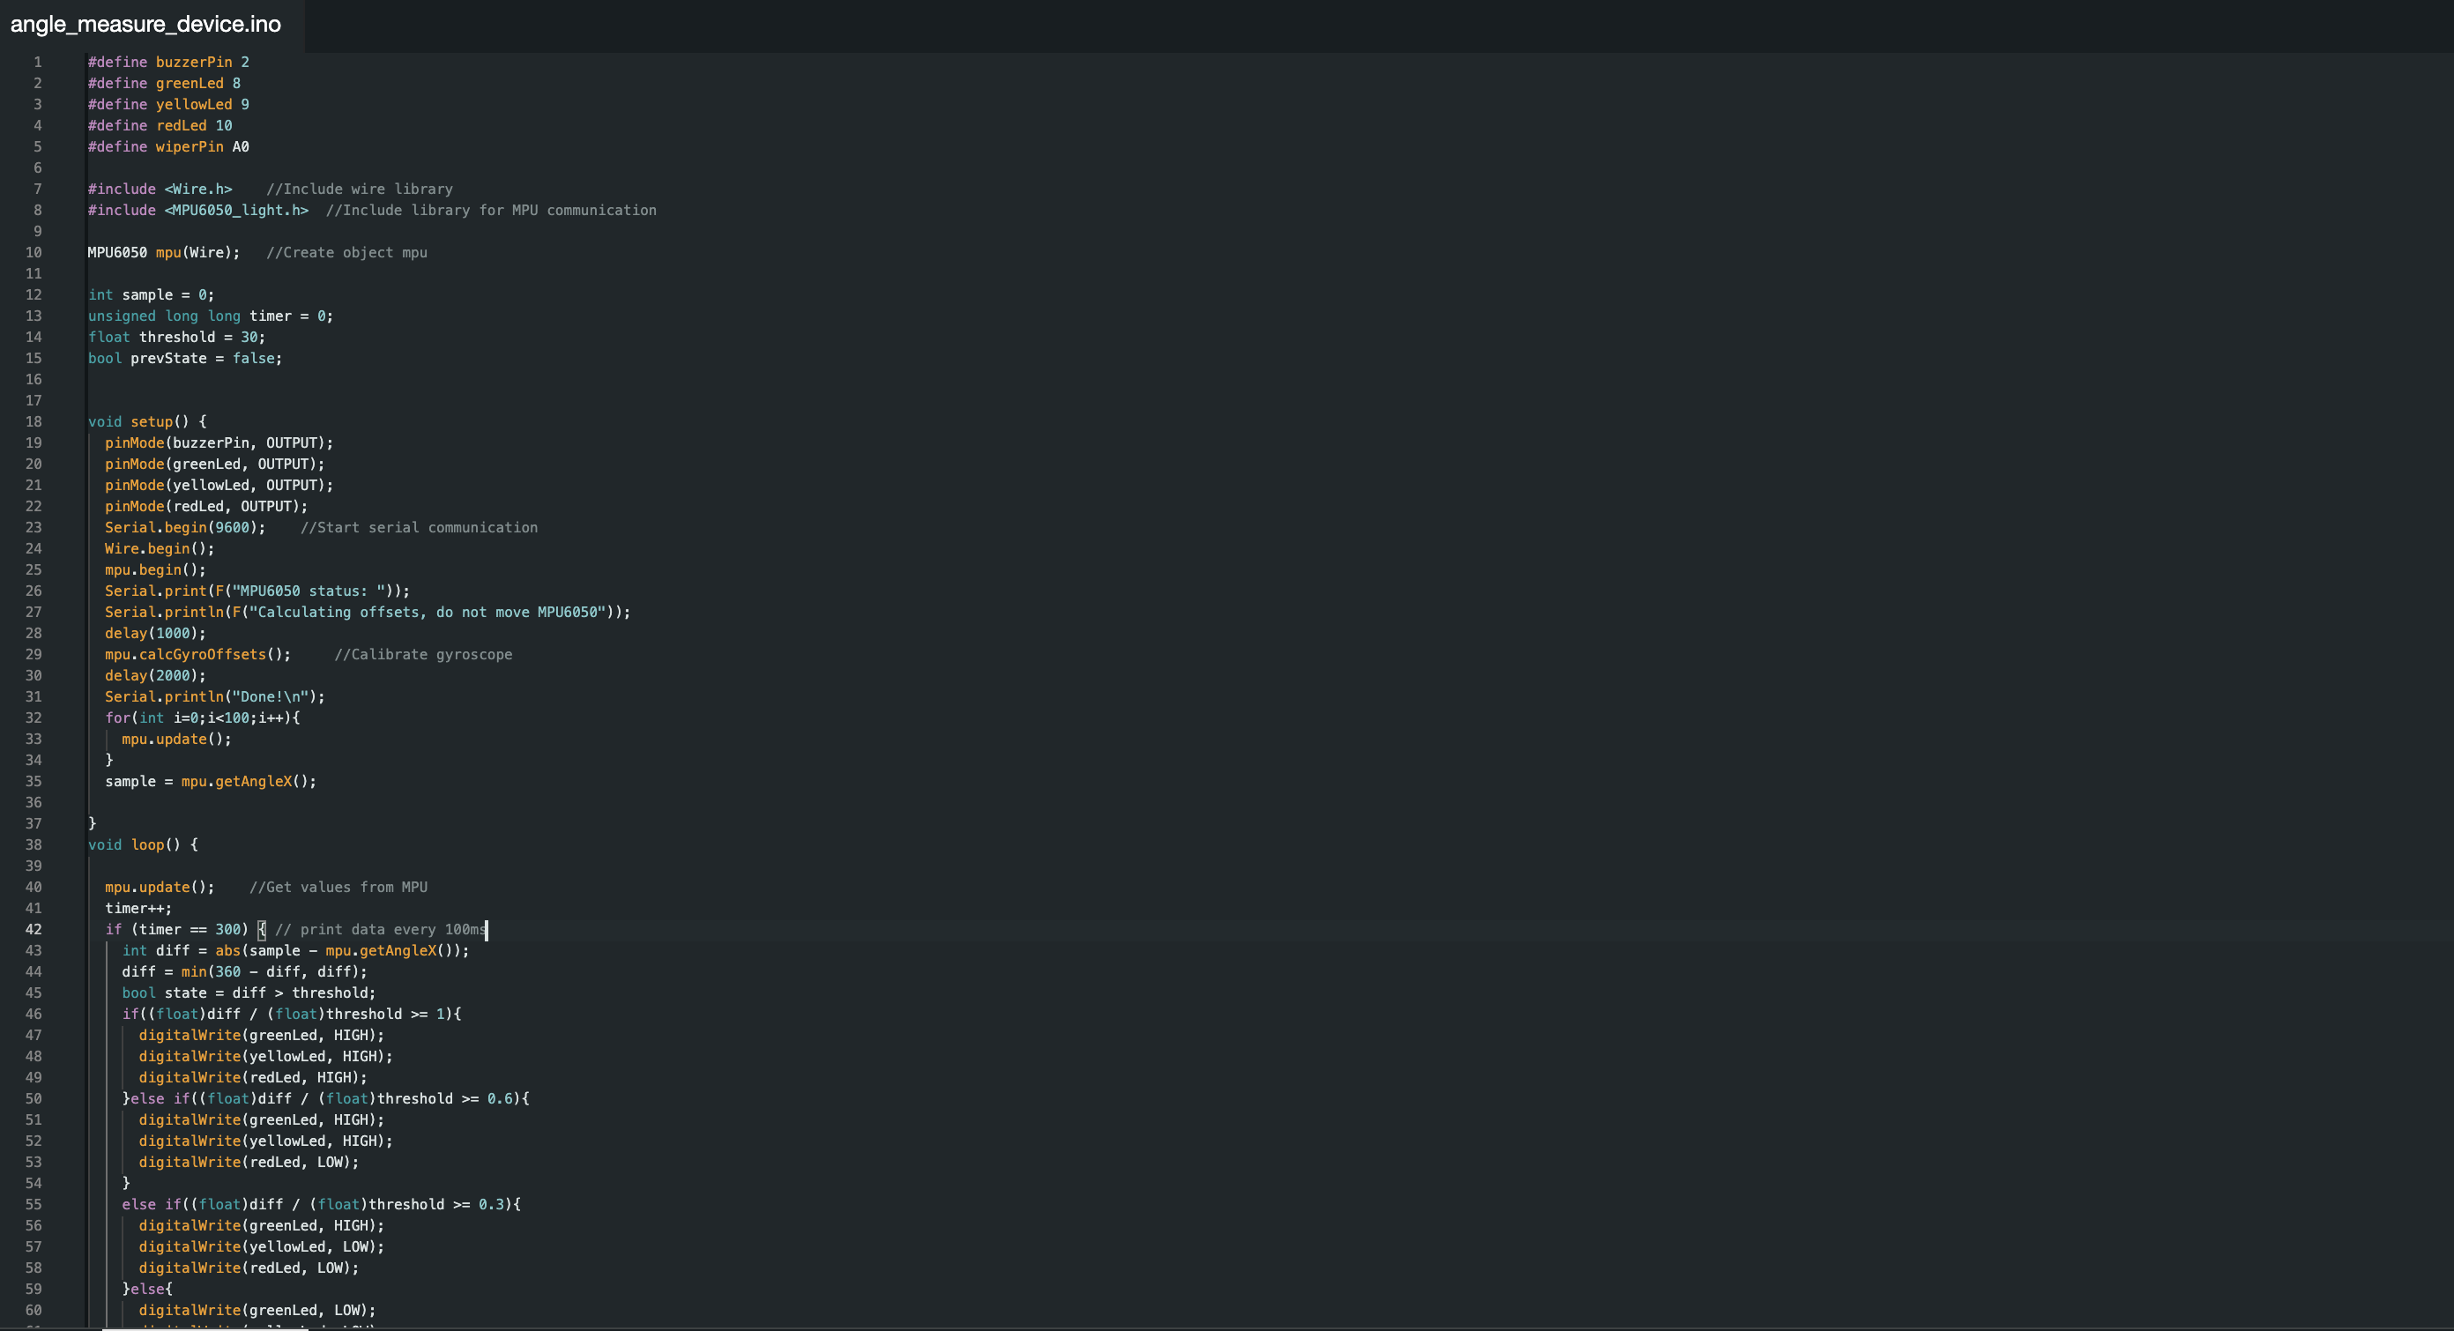Screen dimensions: 2454x1331
Task: Select the angle_measure_device.ino tab
Action: tap(145, 25)
